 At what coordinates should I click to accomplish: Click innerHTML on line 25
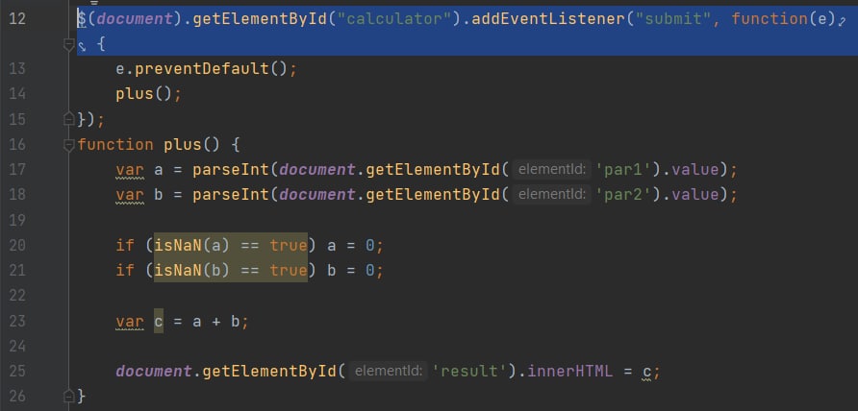pyautogui.click(x=569, y=372)
